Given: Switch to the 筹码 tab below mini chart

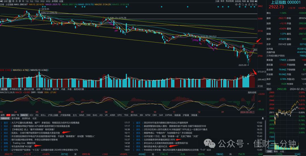Looking at the screenshot, I should 276,151.
